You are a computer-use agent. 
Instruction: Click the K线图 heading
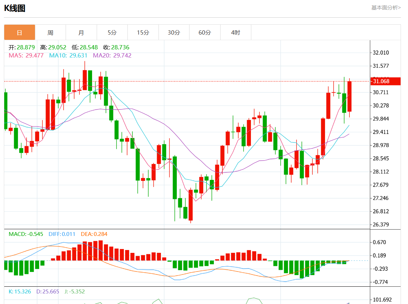(x=14, y=8)
